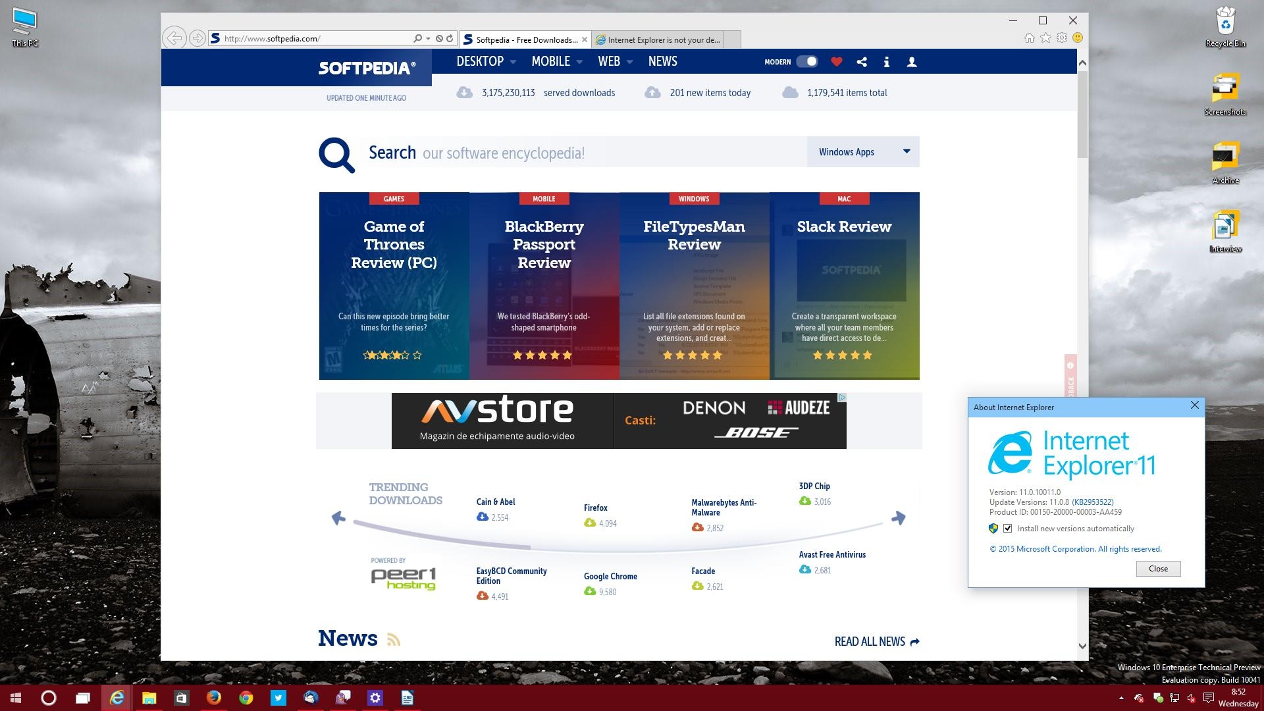Click the share icon in Softpedia header
The image size is (1264, 711).
(x=862, y=62)
